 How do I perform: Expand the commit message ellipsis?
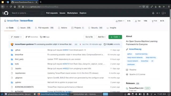(76, 45)
